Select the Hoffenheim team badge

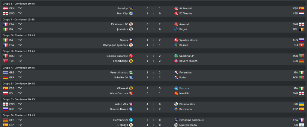click(131, 120)
